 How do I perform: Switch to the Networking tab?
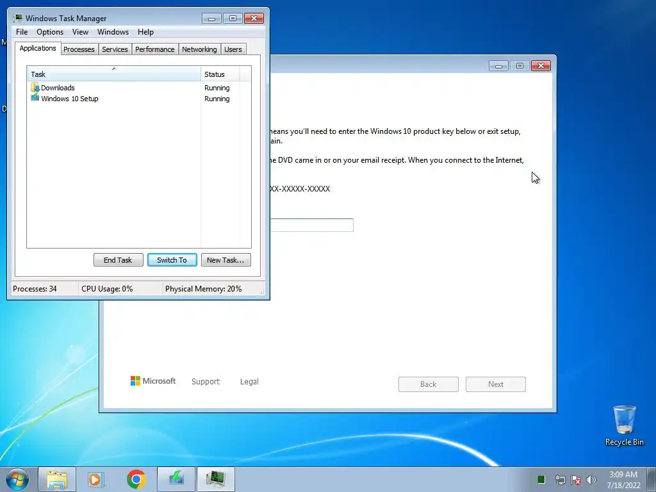[199, 49]
